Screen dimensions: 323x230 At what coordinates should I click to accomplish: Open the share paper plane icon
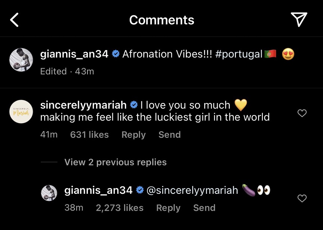tap(299, 19)
